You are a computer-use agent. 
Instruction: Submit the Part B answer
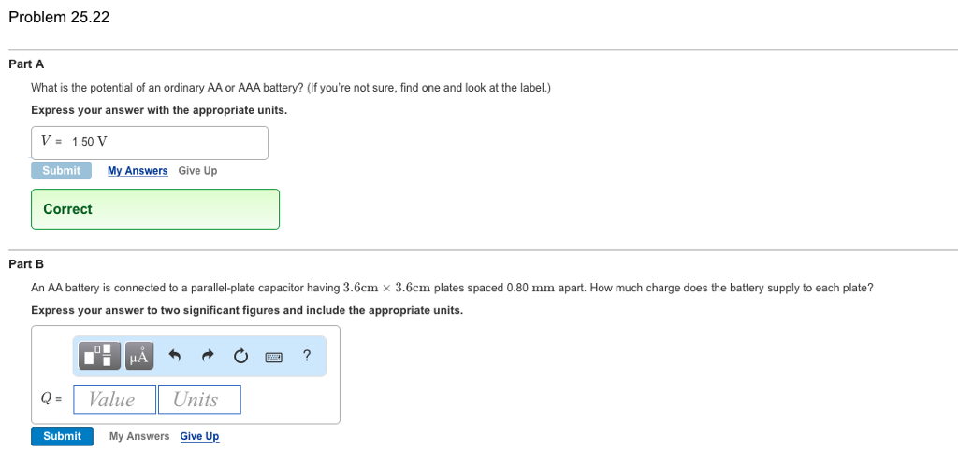pyautogui.click(x=63, y=436)
